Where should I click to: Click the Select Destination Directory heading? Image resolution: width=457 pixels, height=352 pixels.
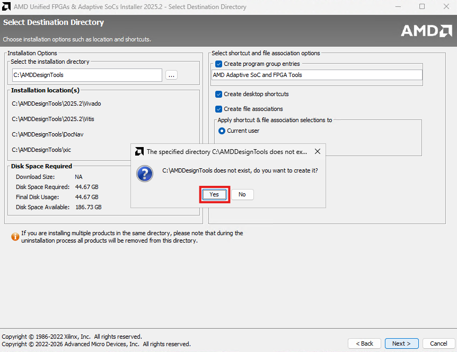pos(54,22)
